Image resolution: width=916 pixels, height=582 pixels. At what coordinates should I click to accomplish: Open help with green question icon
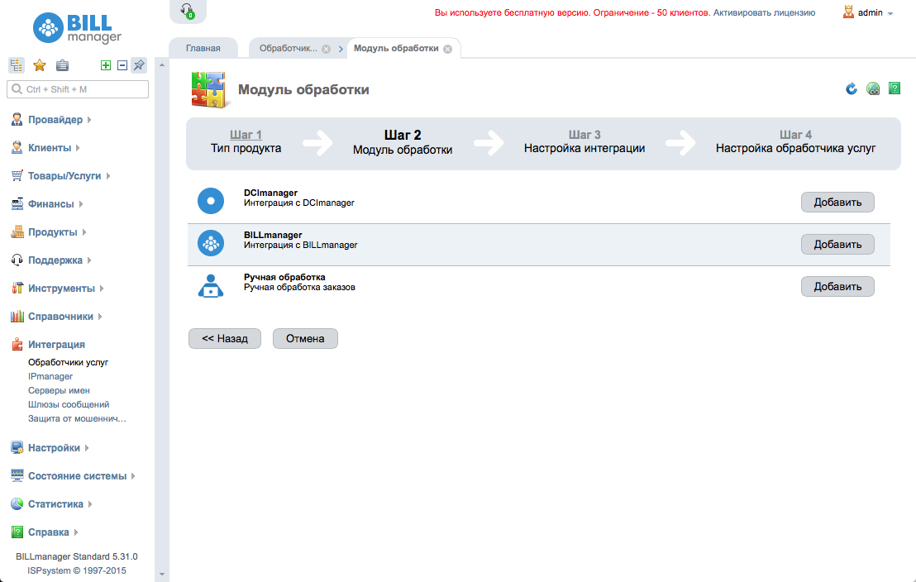(x=895, y=88)
